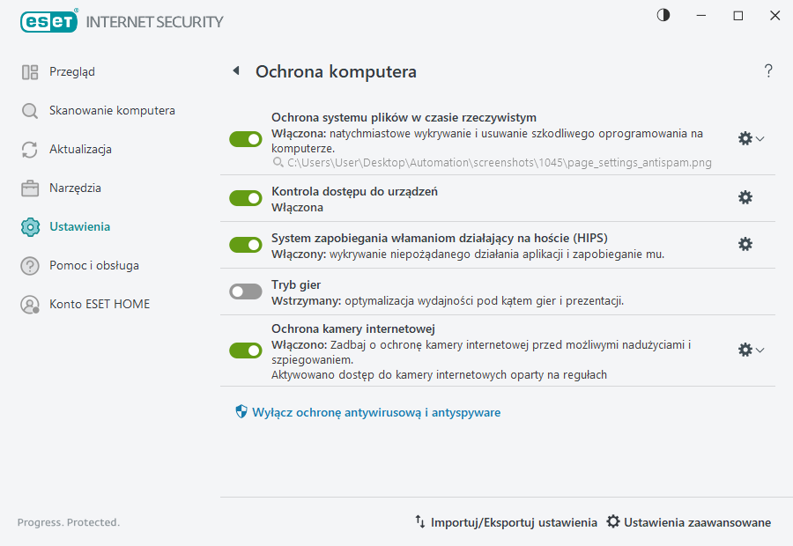Expand the webcam protection gear dropdown

point(760,350)
